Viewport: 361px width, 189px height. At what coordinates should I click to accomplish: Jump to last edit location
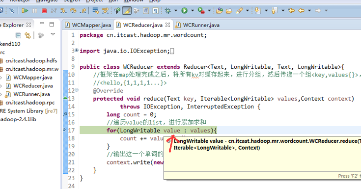[x=291, y=11]
